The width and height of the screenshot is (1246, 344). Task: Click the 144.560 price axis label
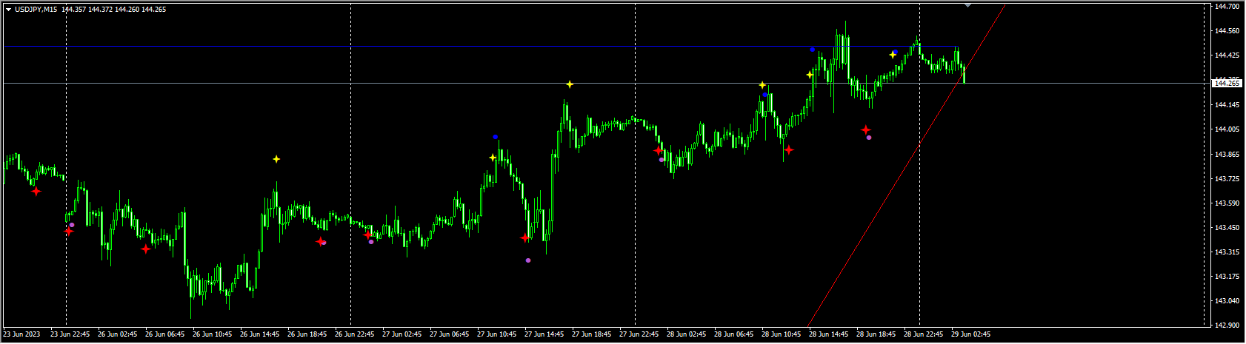coord(1227,31)
